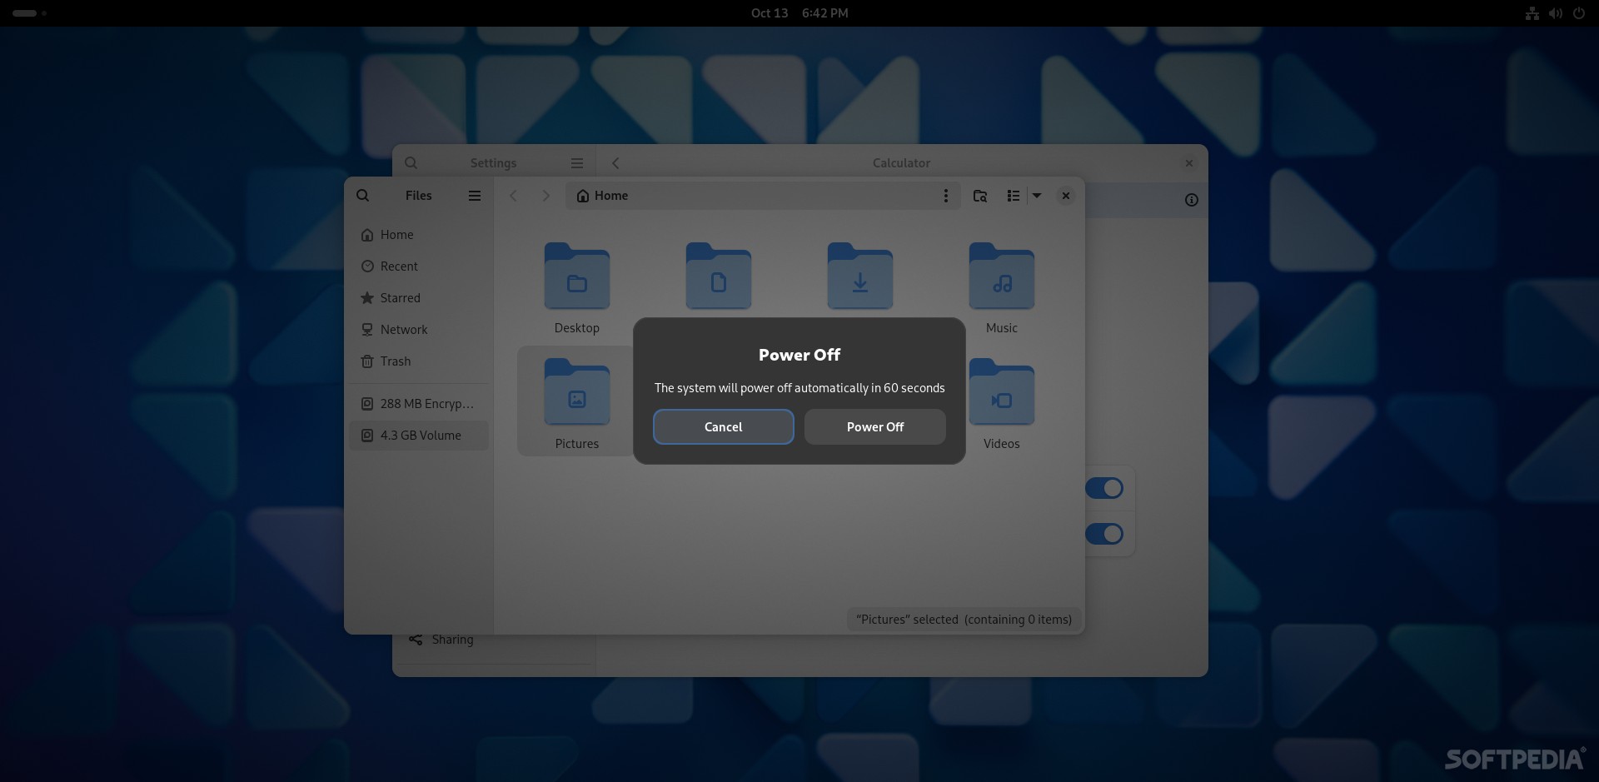
Task: Select the folder with the download arrow icon
Action: [860, 276]
